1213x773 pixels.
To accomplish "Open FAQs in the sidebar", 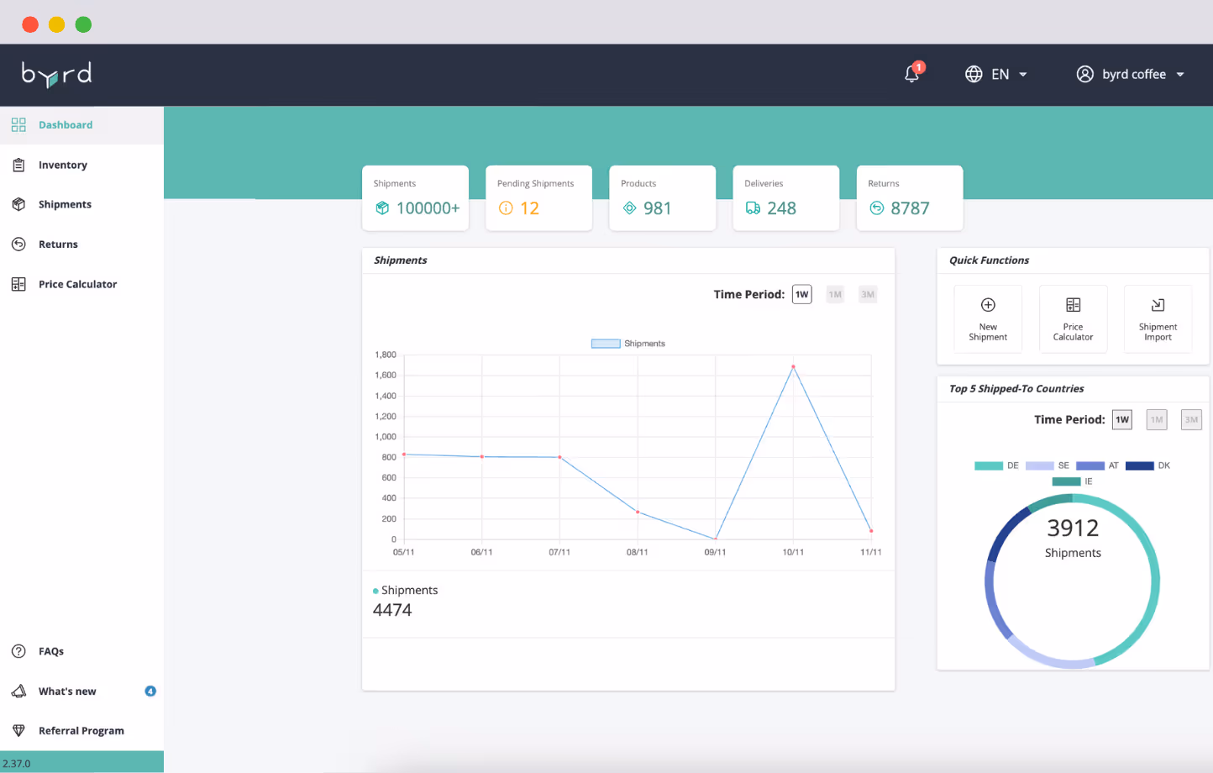I will [x=81, y=651].
